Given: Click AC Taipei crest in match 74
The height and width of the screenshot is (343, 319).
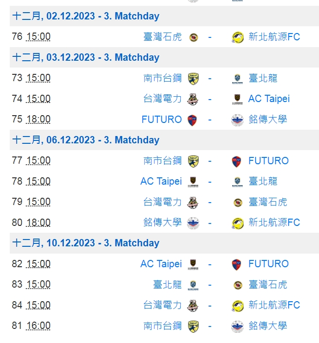Looking at the screenshot, I should [x=237, y=99].
